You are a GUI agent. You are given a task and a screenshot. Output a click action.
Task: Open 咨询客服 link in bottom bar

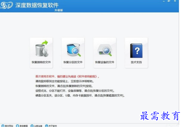(x=22, y=126)
